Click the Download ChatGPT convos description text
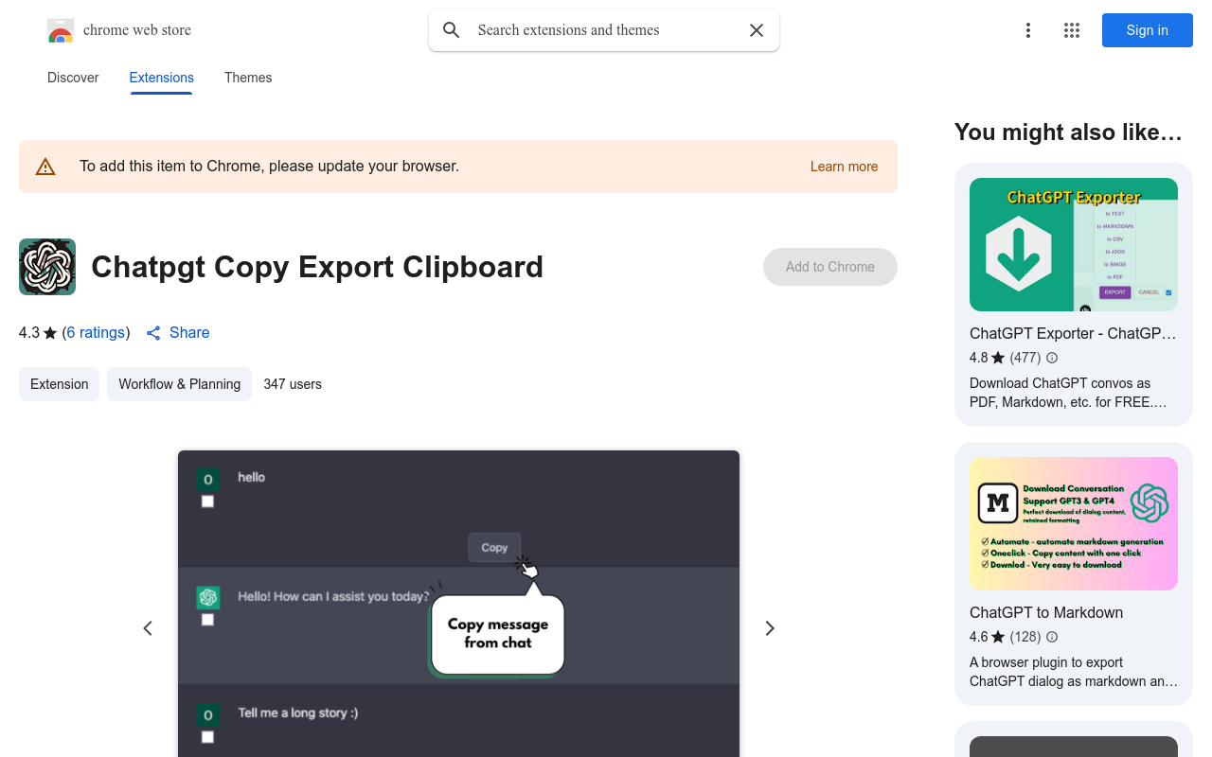This screenshot has width=1212, height=757. point(1068,393)
